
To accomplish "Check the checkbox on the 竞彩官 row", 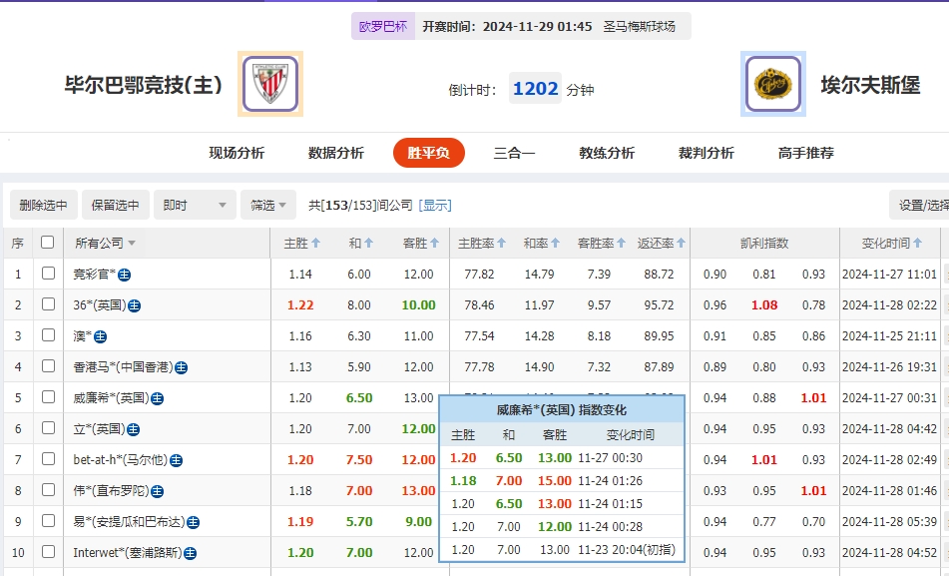I will click(x=48, y=274).
